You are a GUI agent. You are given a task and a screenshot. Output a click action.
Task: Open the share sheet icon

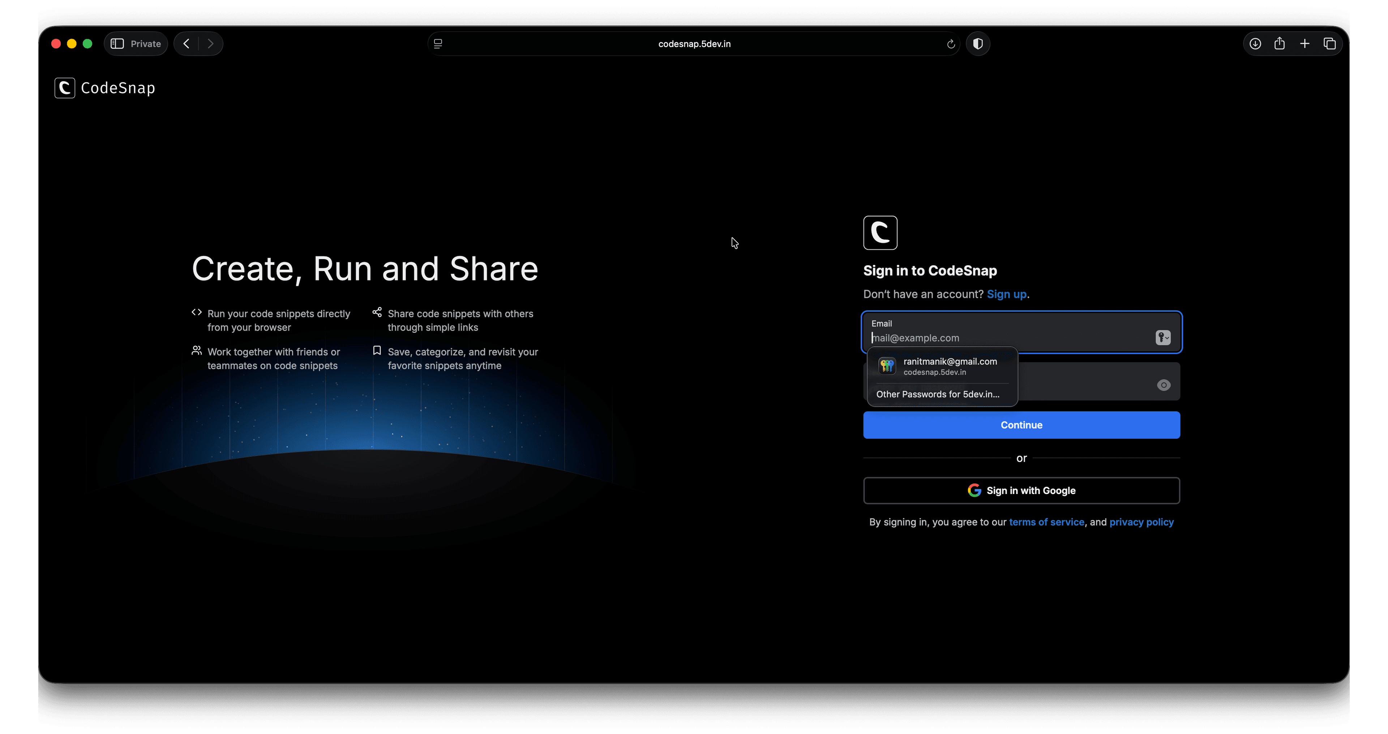coord(1280,44)
